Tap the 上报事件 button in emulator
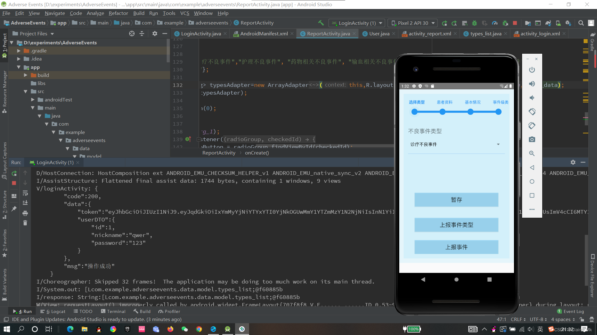 [456, 247]
